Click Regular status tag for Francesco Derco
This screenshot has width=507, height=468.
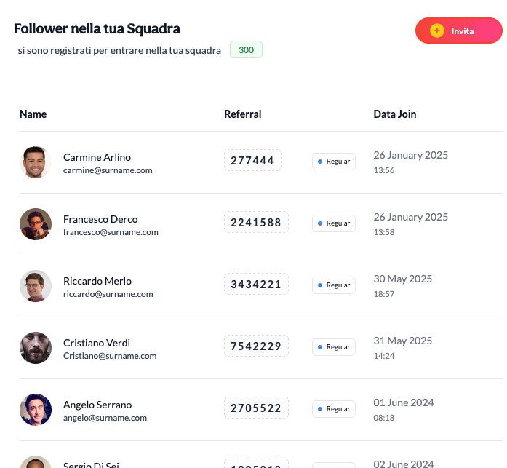[x=334, y=223]
